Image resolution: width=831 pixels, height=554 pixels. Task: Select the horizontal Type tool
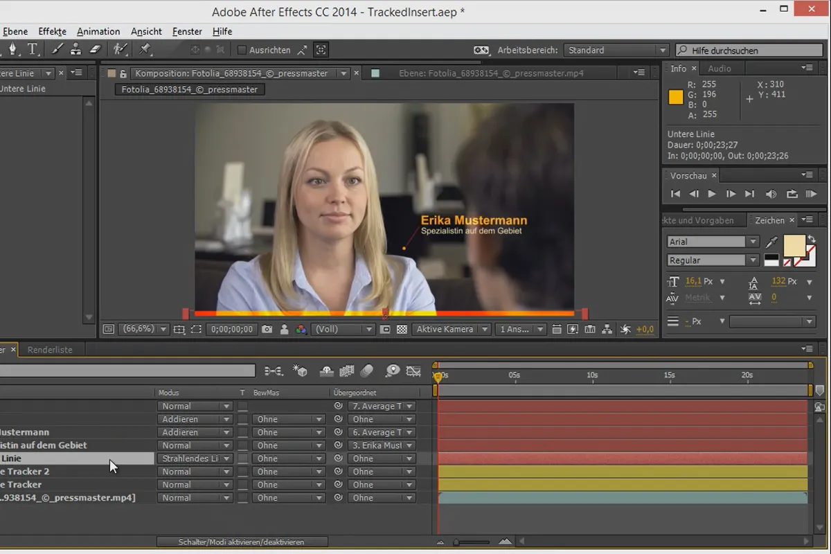click(33, 50)
